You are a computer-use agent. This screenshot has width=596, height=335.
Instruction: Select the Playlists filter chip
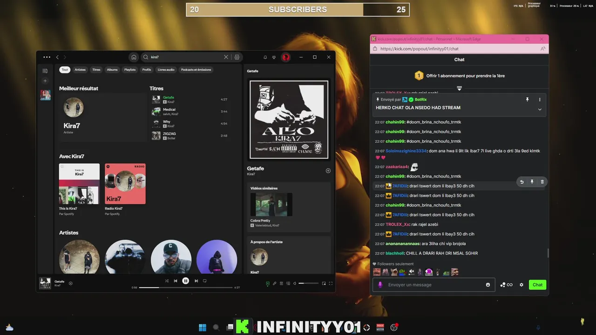tap(130, 70)
